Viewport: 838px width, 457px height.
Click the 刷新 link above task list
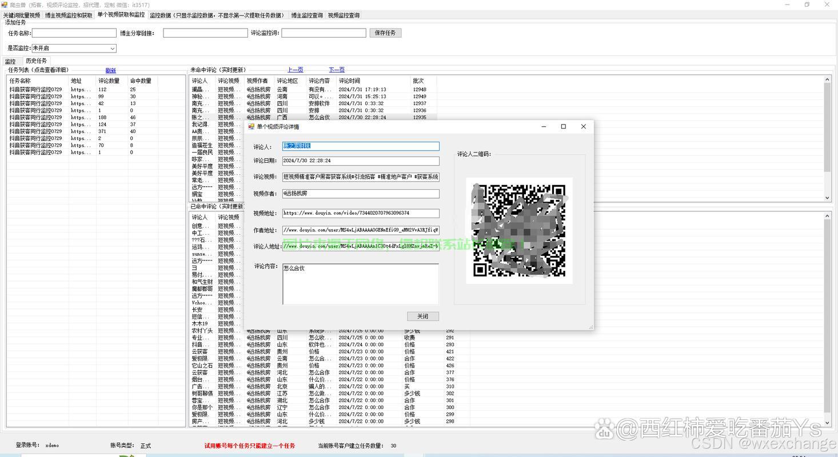tap(111, 70)
